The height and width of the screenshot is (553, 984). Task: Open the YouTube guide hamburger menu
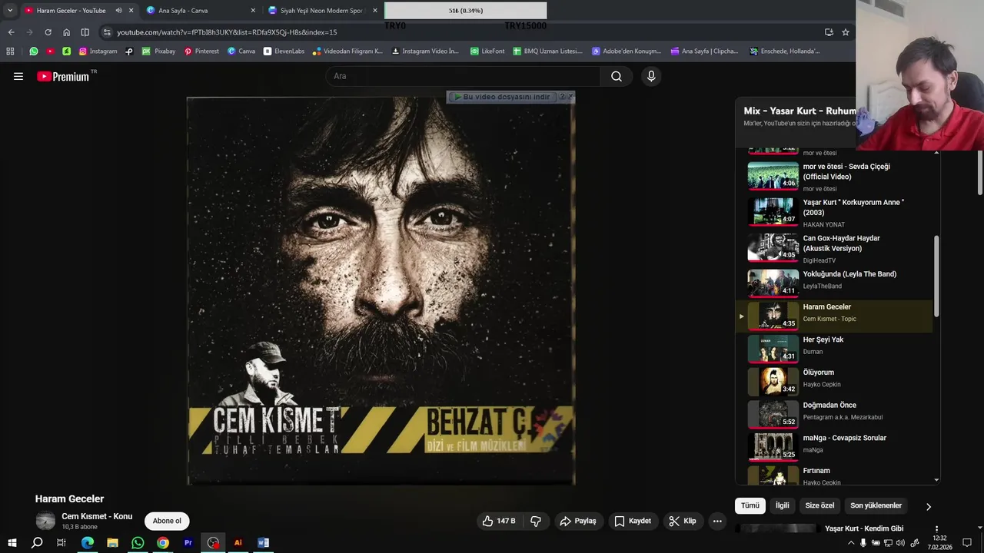pos(18,76)
